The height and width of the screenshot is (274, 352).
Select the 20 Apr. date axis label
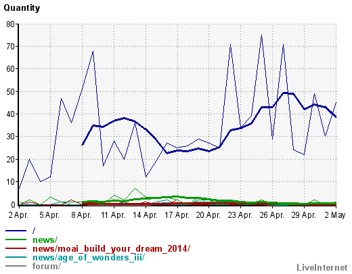pyautogui.click(x=208, y=215)
